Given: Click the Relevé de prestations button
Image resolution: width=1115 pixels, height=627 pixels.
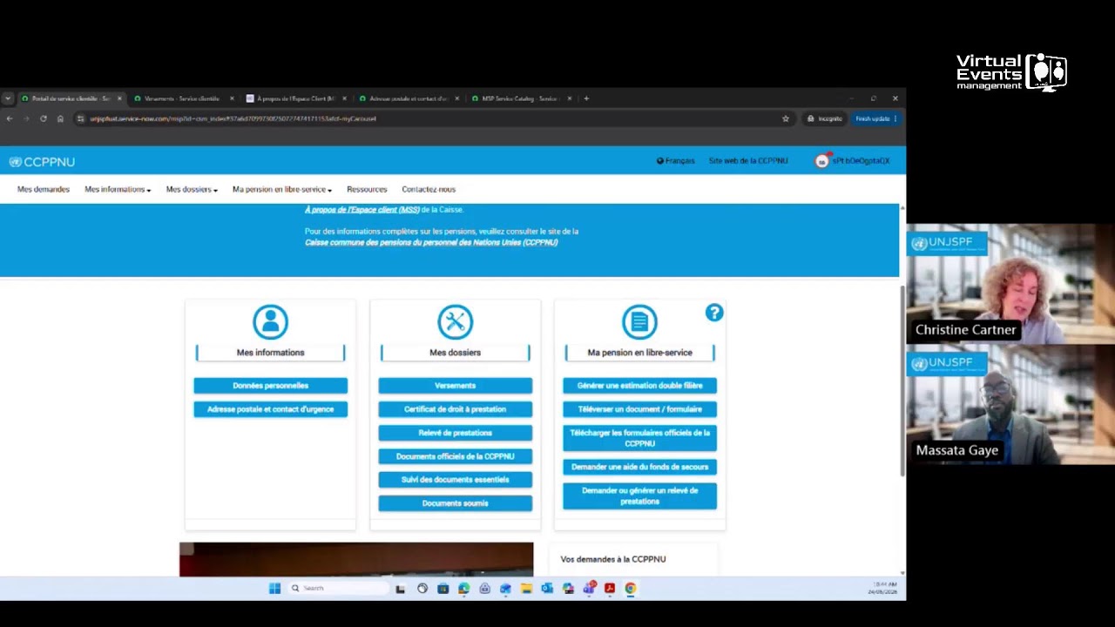Looking at the screenshot, I should click(455, 433).
